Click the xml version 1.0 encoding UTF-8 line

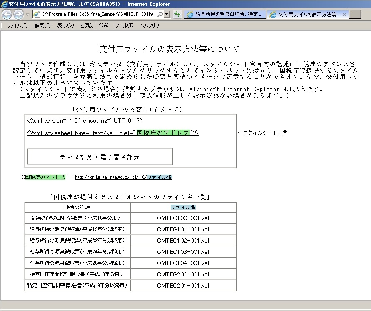pos(85,120)
